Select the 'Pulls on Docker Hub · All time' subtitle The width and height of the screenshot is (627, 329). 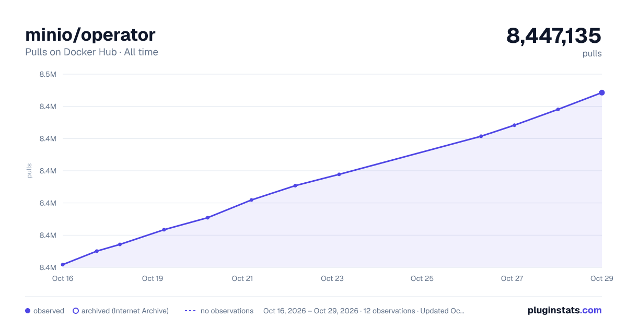(x=91, y=52)
